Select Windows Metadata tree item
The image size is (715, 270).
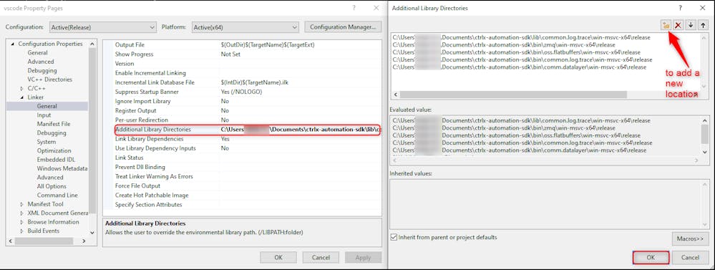tap(62, 168)
